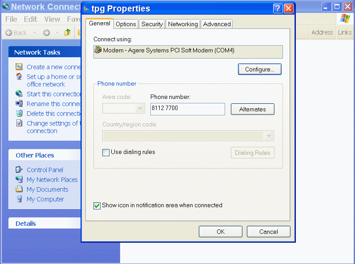Click the Alternates button

click(252, 109)
